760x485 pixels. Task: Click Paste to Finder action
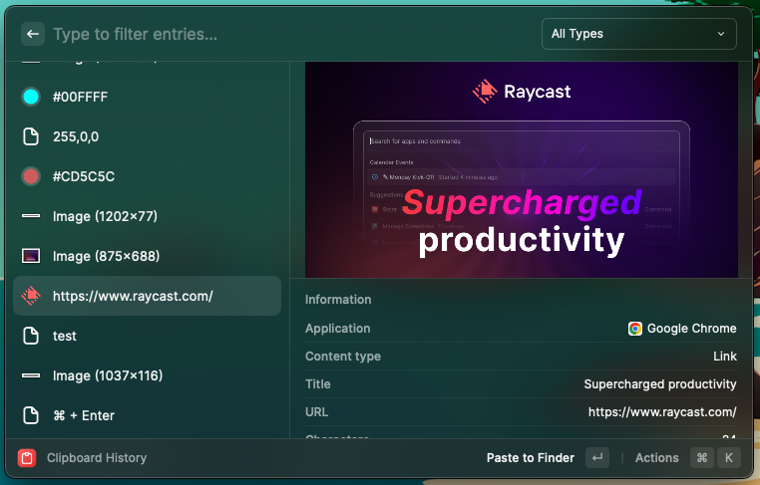531,458
